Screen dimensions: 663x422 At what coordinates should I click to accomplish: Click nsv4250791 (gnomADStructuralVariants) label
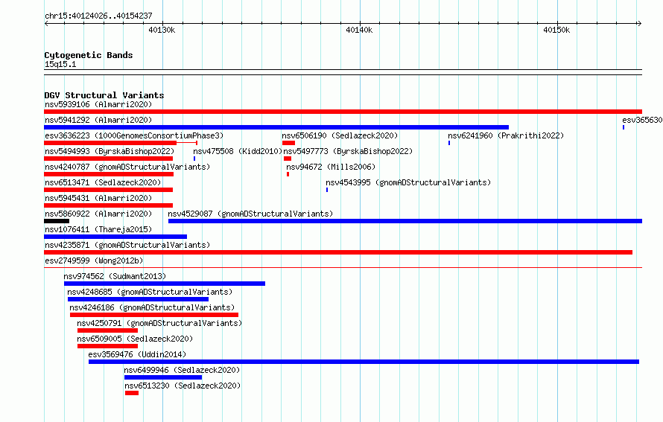pos(159,323)
